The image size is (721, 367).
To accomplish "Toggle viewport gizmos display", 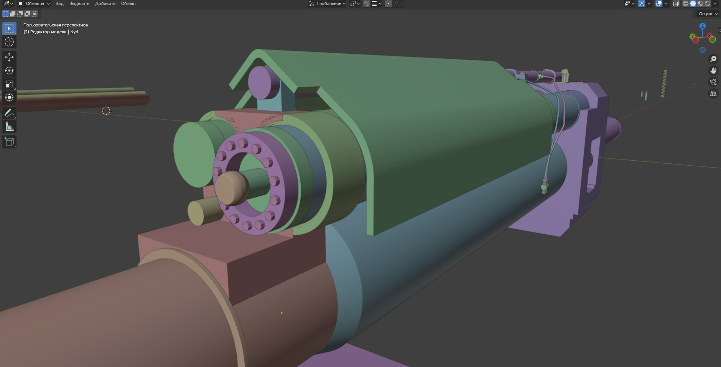I will 642,3.
